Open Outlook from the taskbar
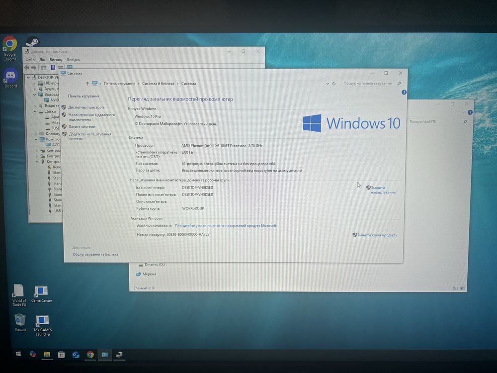 pos(76,355)
